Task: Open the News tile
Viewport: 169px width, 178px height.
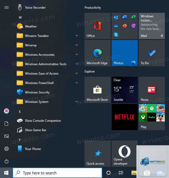Action: point(152,90)
